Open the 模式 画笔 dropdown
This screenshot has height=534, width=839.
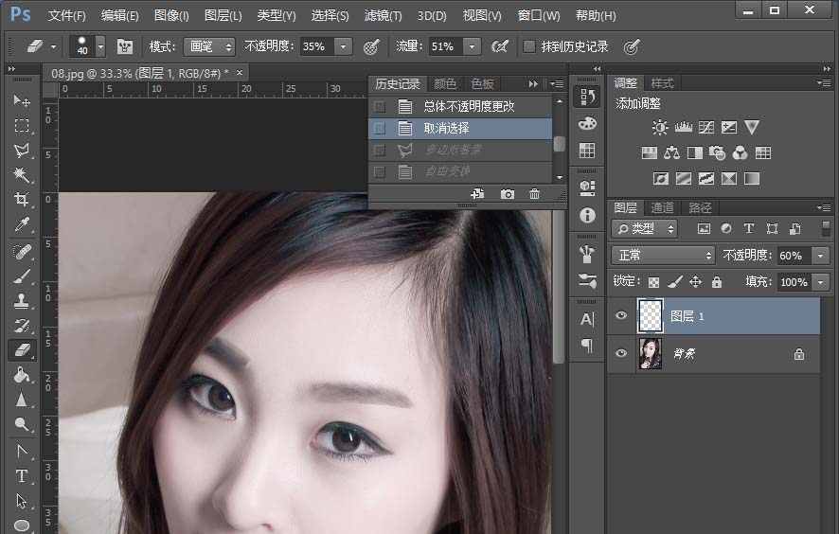click(208, 46)
